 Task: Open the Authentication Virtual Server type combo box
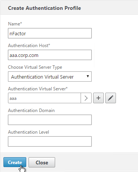[50, 77]
